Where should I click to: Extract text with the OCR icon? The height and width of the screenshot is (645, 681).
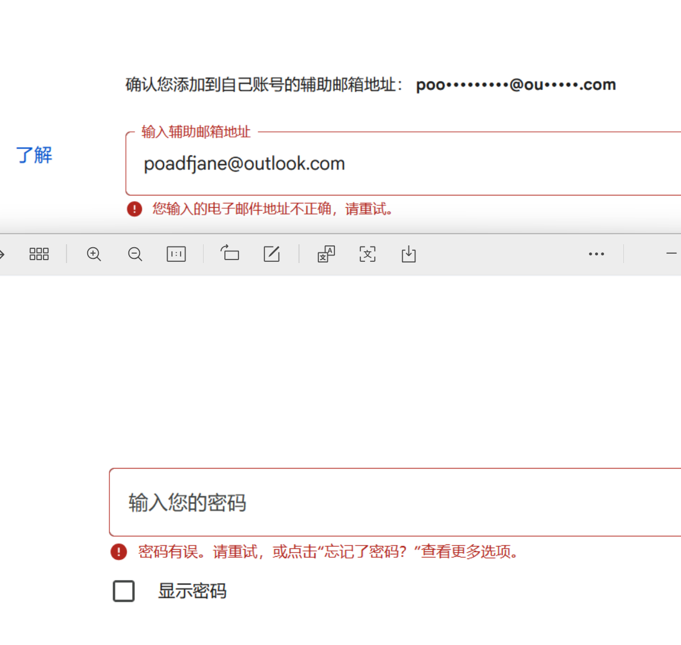[x=367, y=254]
